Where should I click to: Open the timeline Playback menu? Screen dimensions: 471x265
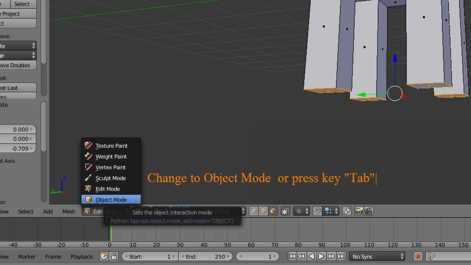(x=82, y=257)
